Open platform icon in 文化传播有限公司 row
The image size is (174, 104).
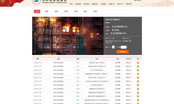click(138, 92)
